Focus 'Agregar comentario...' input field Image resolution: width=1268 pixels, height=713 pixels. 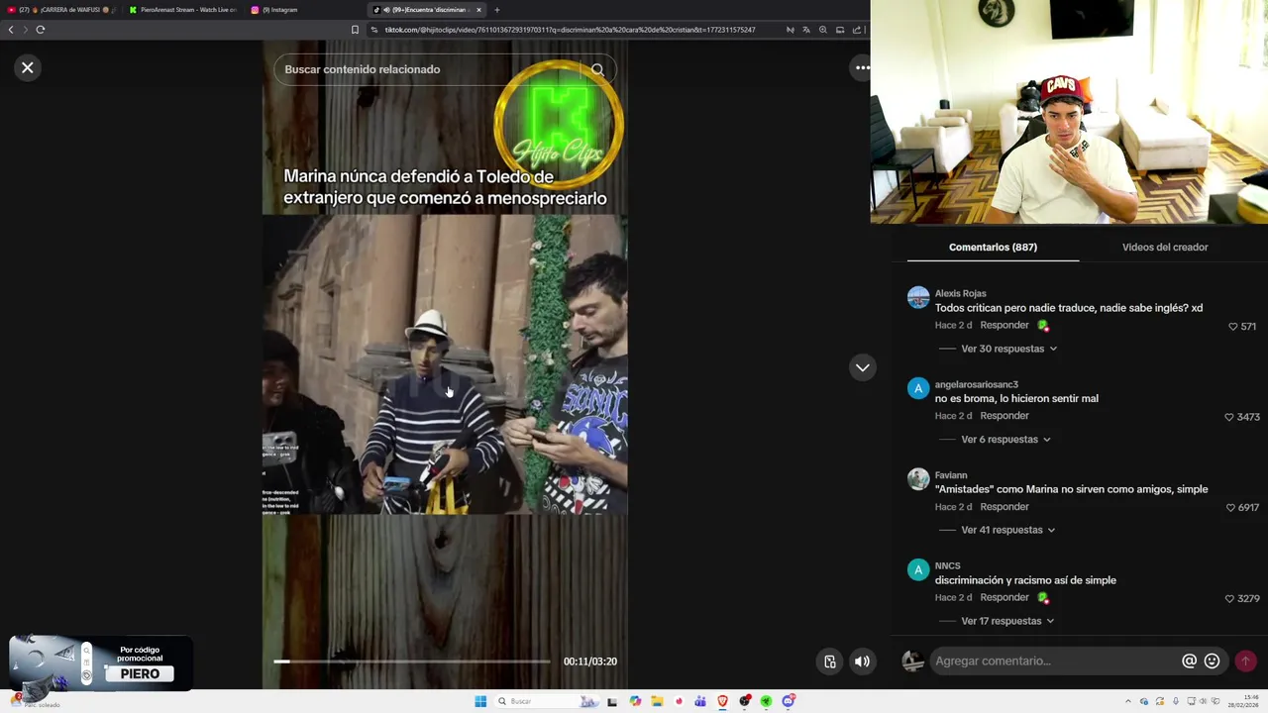point(1053,661)
